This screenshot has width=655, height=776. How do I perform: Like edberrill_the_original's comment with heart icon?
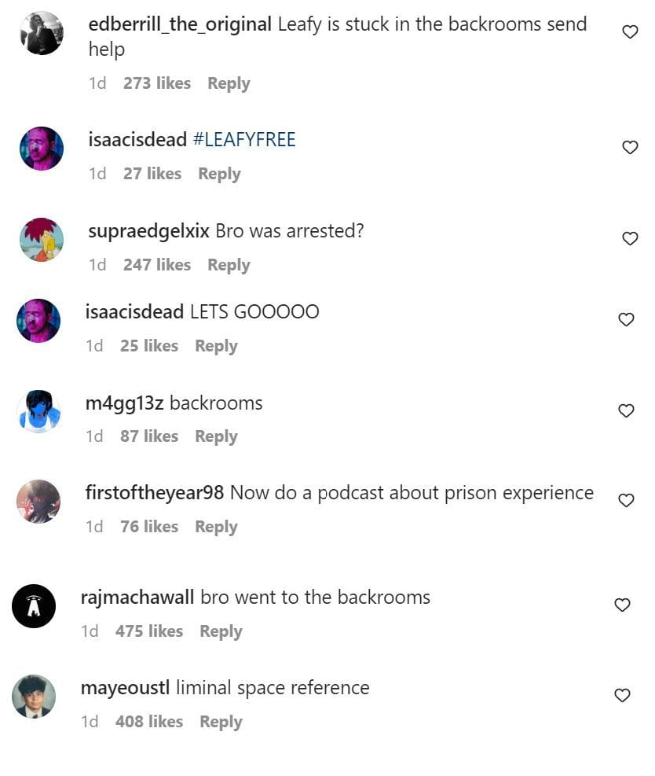point(630,32)
